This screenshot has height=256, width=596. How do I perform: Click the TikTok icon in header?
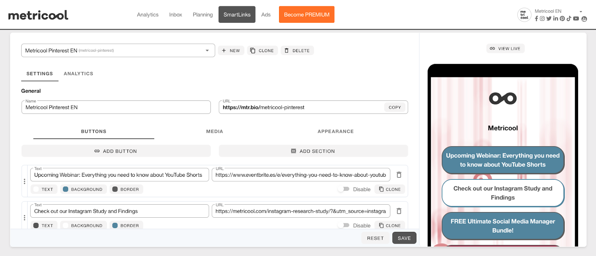[569, 19]
